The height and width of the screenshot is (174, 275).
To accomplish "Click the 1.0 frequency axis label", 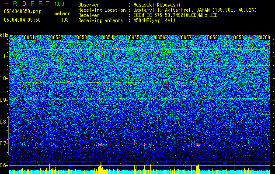I will (4, 78).
